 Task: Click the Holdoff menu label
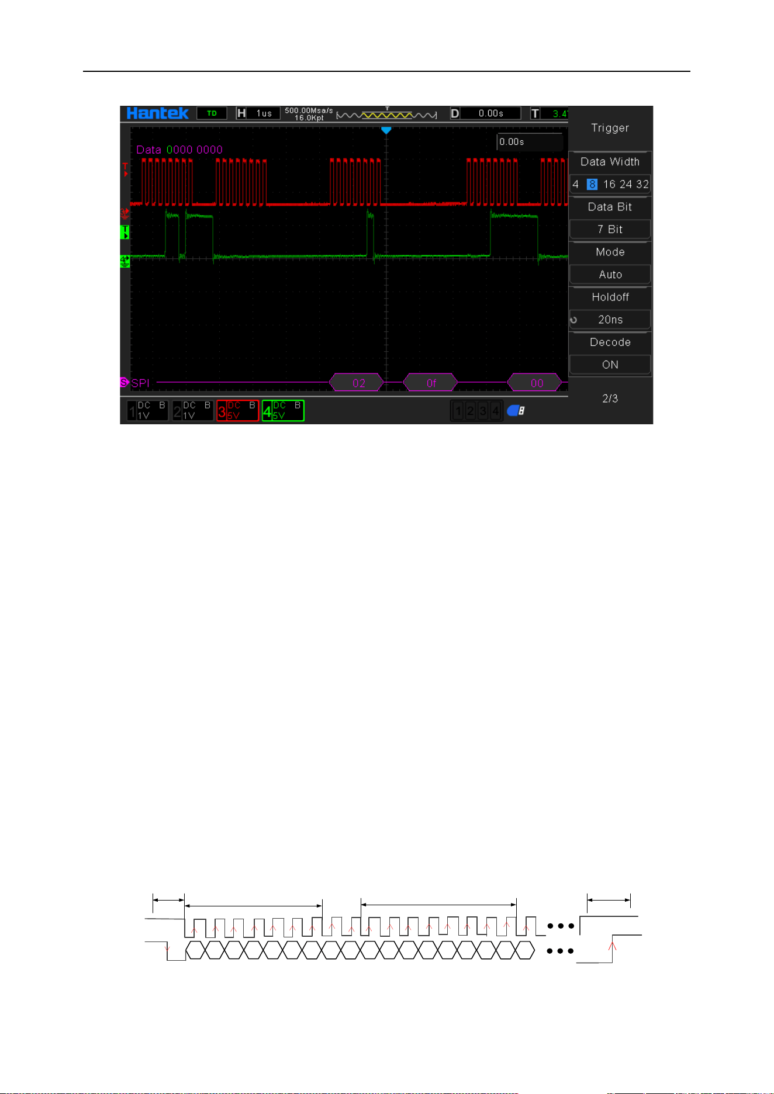[610, 297]
